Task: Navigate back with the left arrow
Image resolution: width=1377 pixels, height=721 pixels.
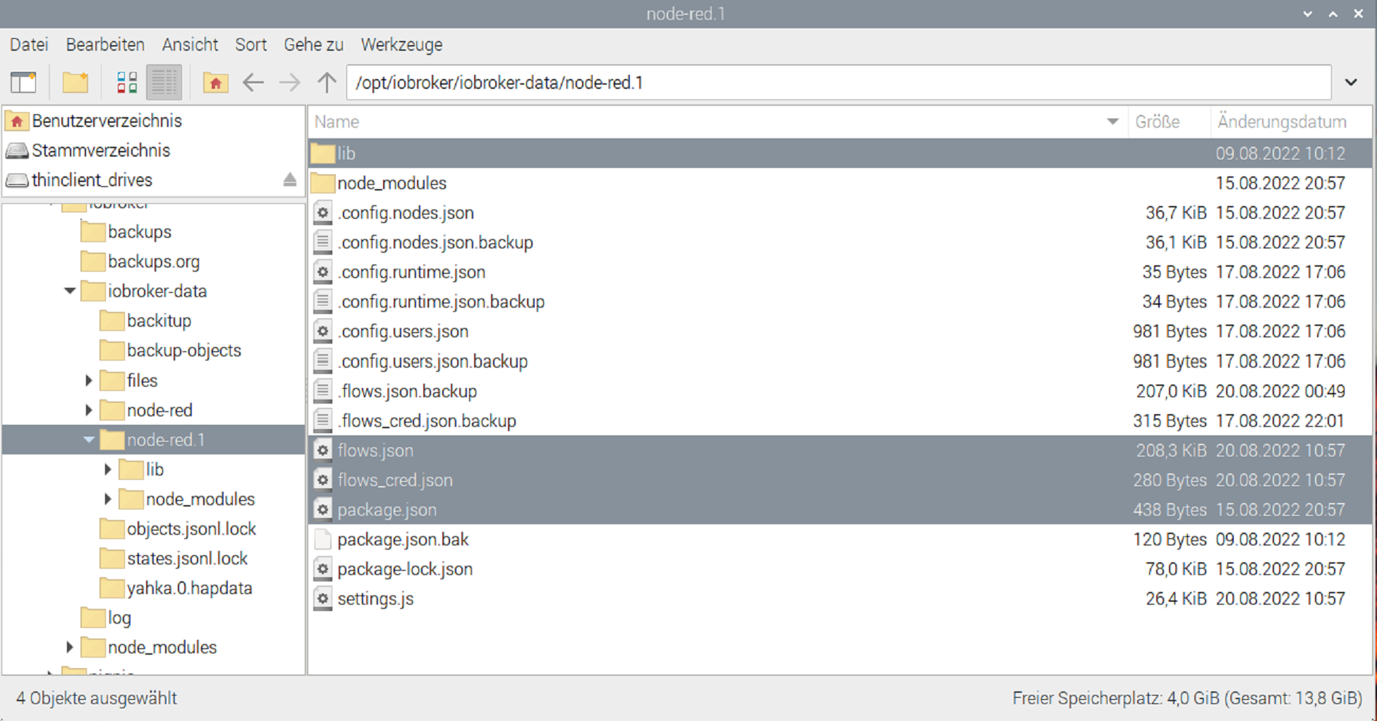Action: click(253, 83)
